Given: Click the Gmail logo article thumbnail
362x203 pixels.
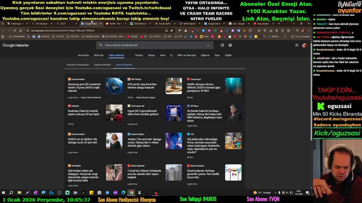Looking at the screenshot, I should (233, 173).
